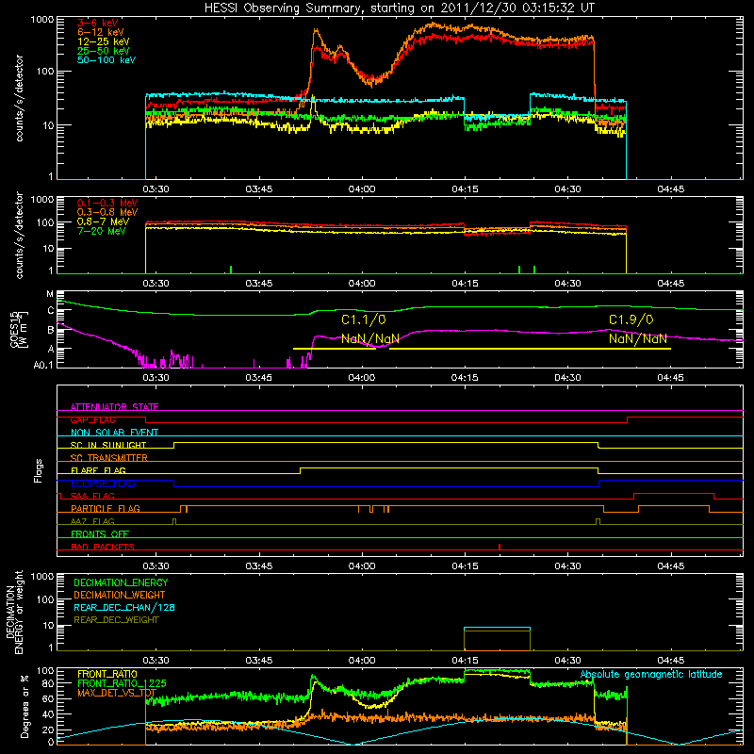The width and height of the screenshot is (754, 754).
Task: Click the C1.9/0 flare class annotation
Action: click(x=631, y=320)
